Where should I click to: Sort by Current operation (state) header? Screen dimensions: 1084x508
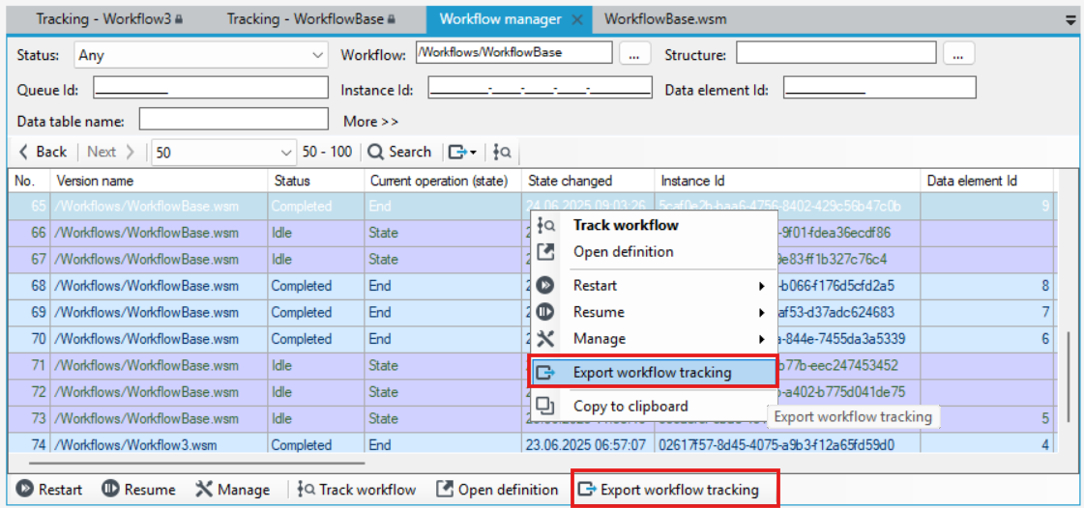click(443, 181)
